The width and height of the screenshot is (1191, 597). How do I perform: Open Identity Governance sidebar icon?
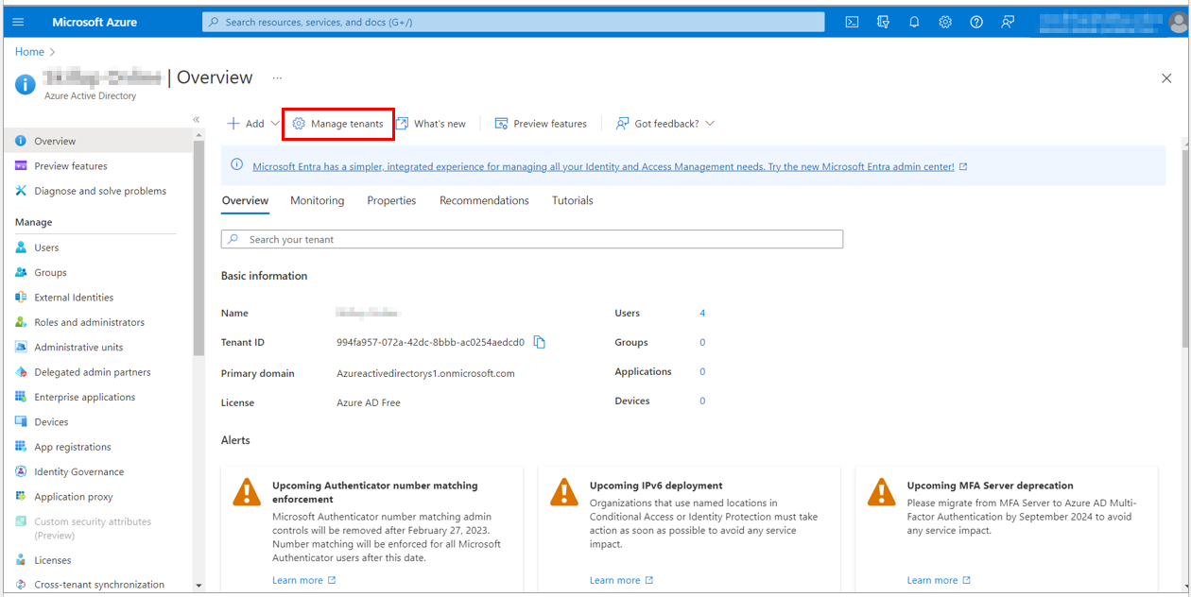pyautogui.click(x=21, y=471)
